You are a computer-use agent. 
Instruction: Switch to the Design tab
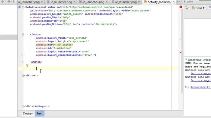coord(28,113)
